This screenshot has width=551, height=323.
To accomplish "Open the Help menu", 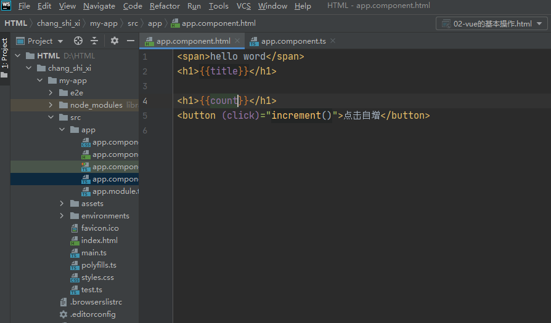I will coord(303,6).
